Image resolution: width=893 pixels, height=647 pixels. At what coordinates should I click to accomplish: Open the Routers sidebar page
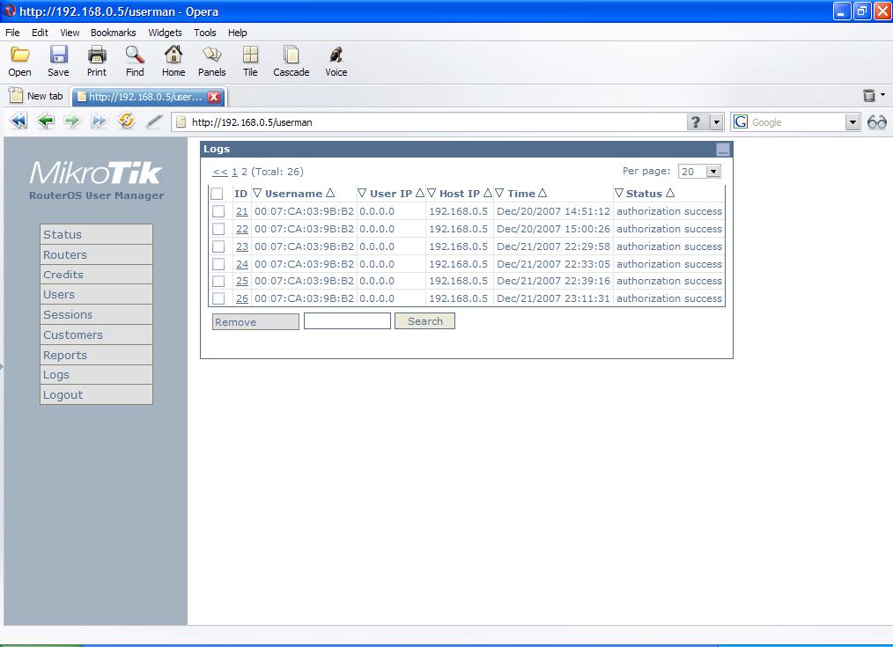click(96, 254)
